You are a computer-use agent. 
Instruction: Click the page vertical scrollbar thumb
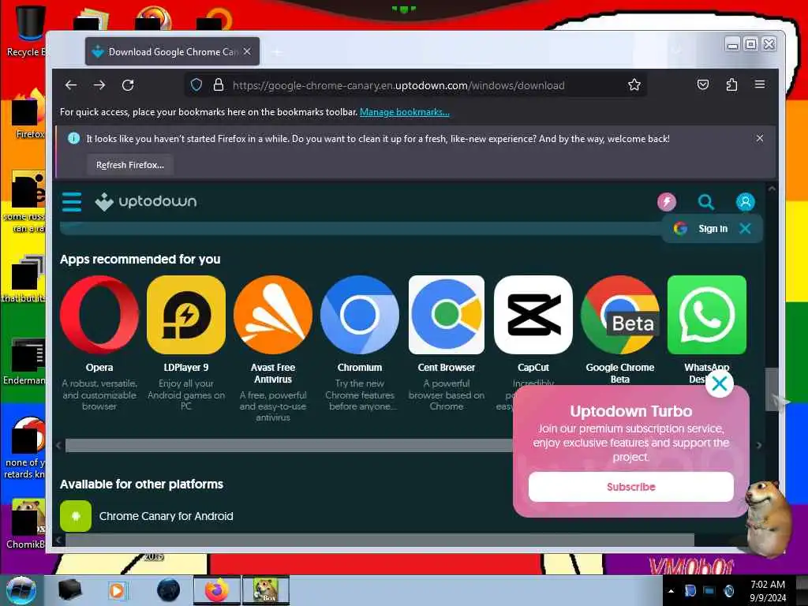point(772,389)
